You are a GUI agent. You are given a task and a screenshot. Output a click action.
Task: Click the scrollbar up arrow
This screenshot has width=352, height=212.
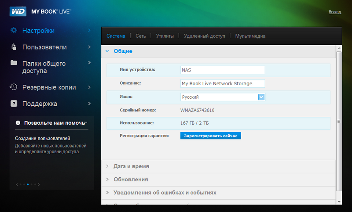(339, 48)
